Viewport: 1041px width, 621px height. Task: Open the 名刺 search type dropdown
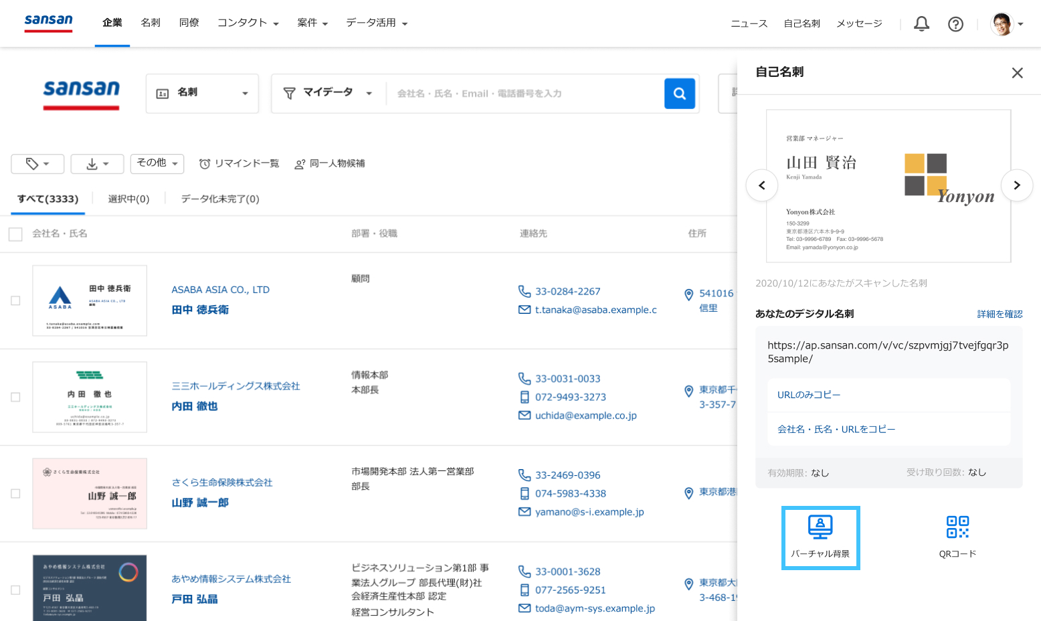pyautogui.click(x=202, y=94)
